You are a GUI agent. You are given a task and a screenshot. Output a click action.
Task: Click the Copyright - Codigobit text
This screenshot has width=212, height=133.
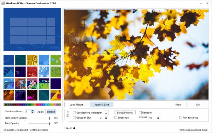pyautogui.click(x=16, y=130)
